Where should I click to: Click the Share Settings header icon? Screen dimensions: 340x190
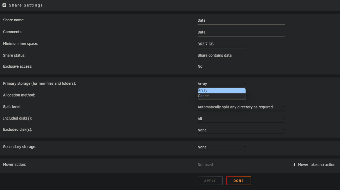pos(4,5)
